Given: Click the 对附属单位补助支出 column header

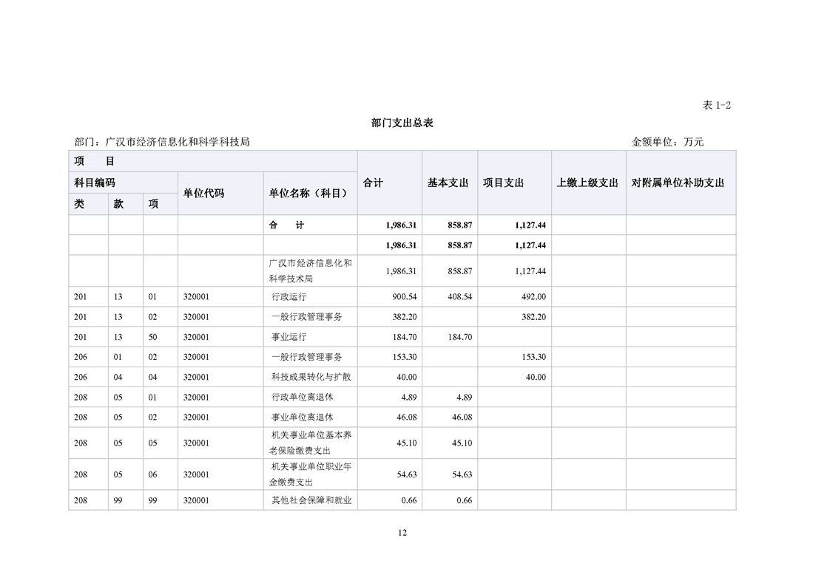Looking at the screenshot, I should point(681,183).
